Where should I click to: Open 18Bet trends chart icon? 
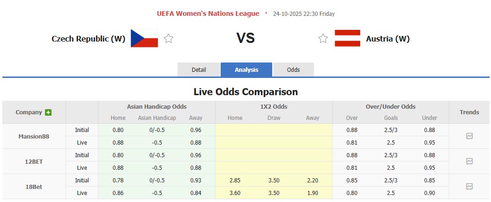point(469,187)
